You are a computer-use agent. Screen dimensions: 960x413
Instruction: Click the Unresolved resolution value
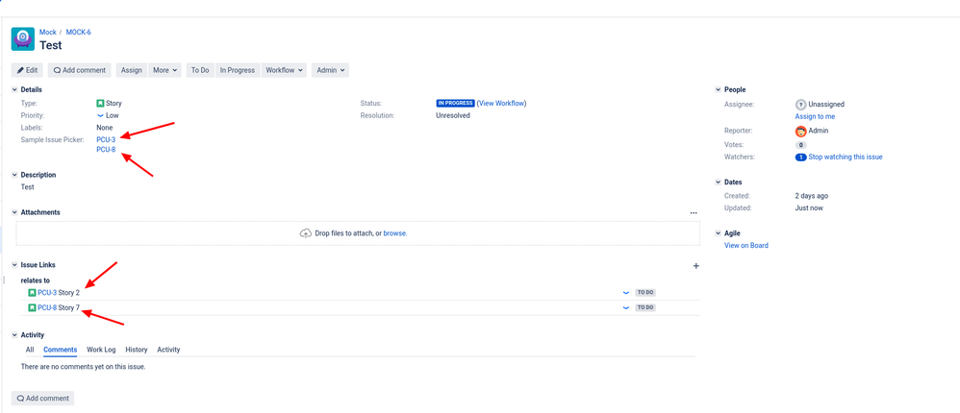(x=453, y=115)
